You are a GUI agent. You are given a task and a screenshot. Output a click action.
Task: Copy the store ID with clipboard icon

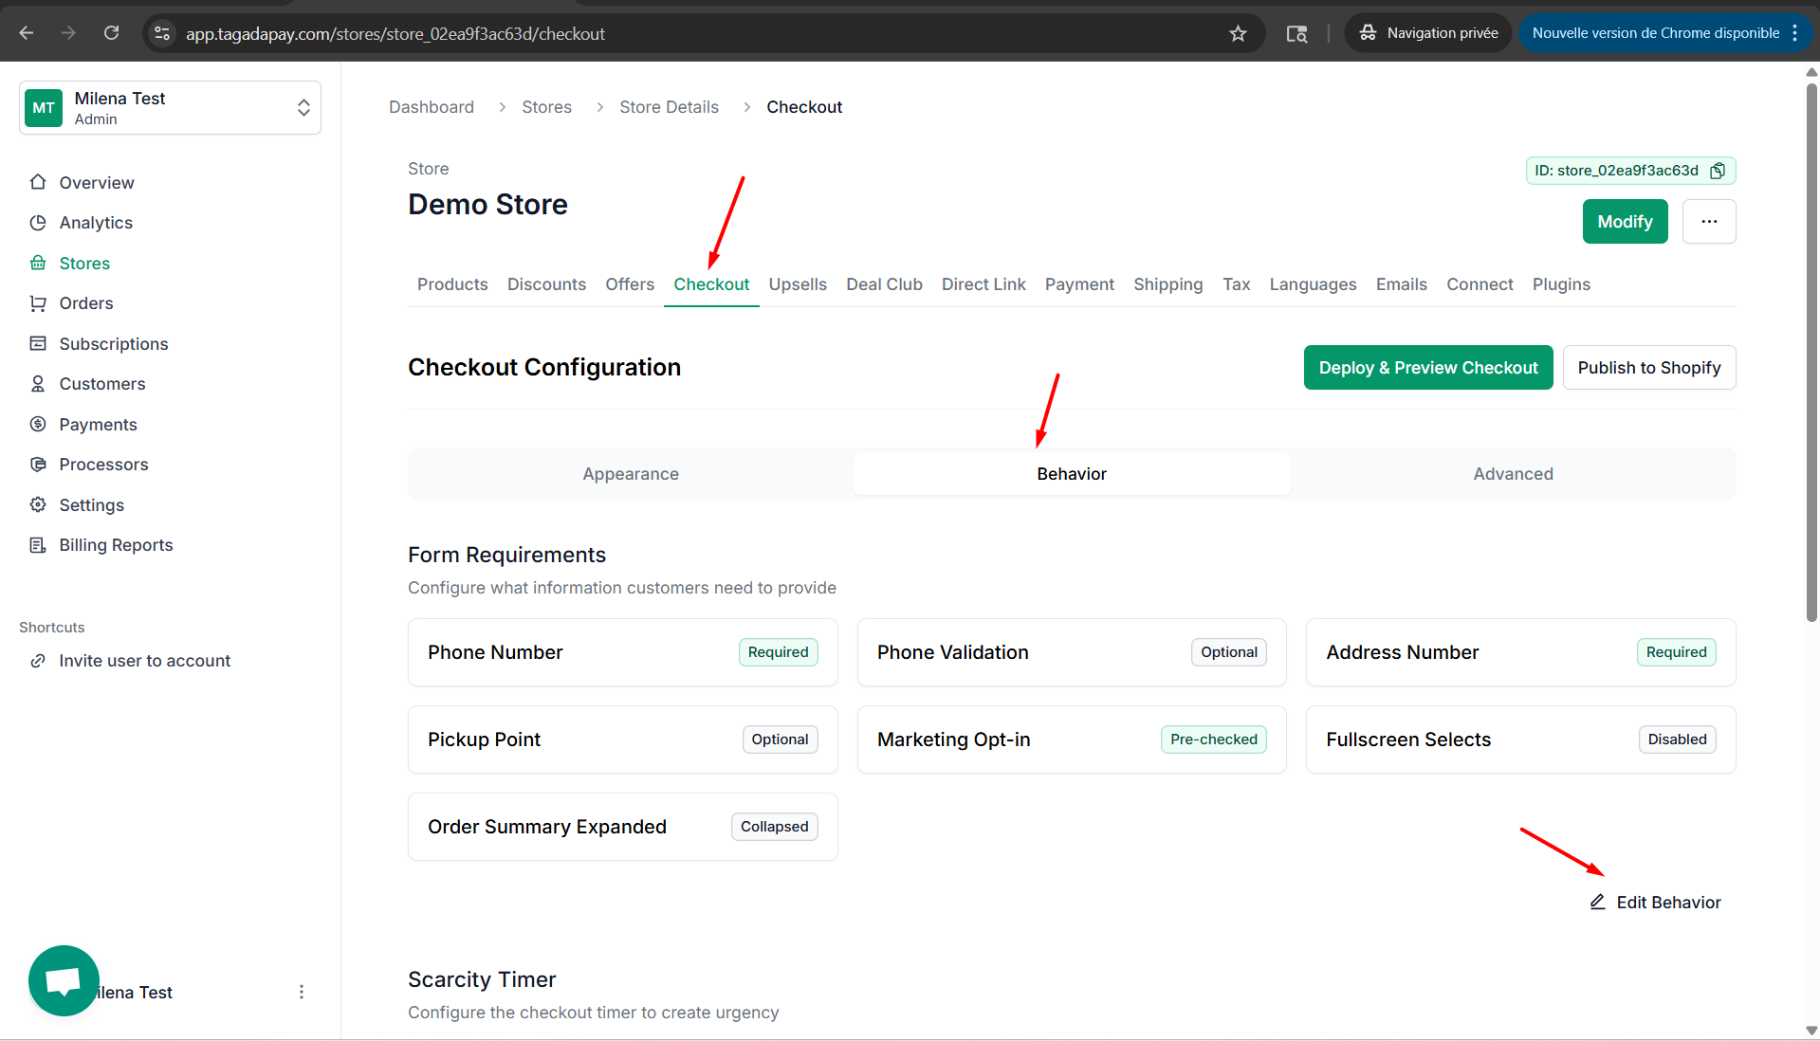pyautogui.click(x=1717, y=171)
